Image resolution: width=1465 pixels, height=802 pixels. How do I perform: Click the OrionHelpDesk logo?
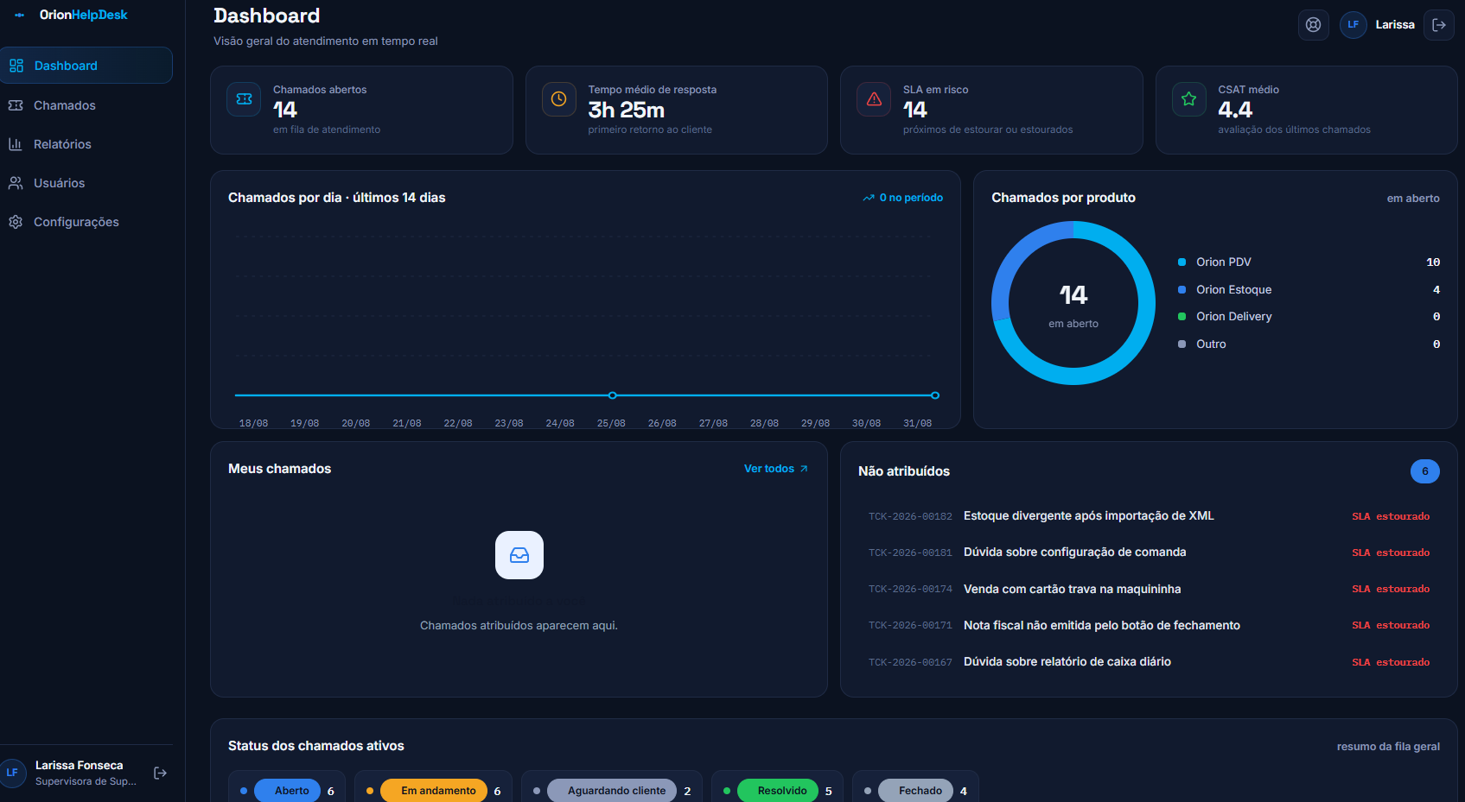pos(71,15)
